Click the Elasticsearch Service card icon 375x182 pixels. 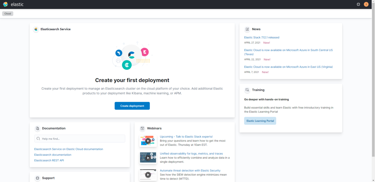36,29
